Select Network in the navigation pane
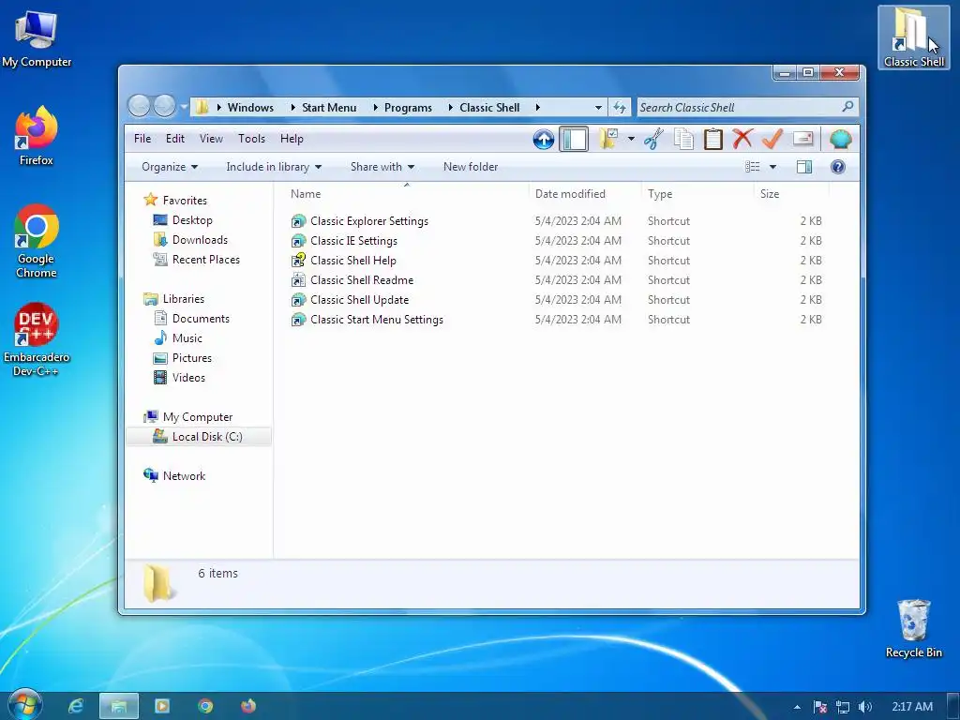Image resolution: width=960 pixels, height=720 pixels. 184,475
